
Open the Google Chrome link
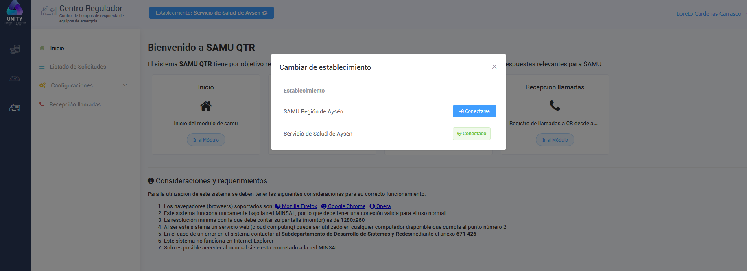point(346,206)
